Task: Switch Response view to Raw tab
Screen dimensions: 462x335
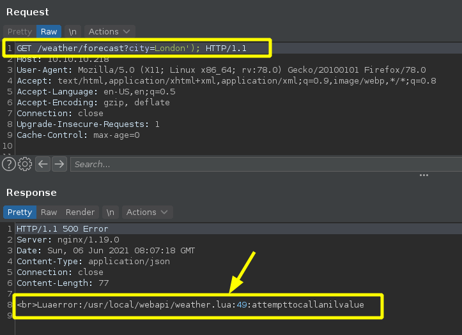Action: pyautogui.click(x=49, y=212)
